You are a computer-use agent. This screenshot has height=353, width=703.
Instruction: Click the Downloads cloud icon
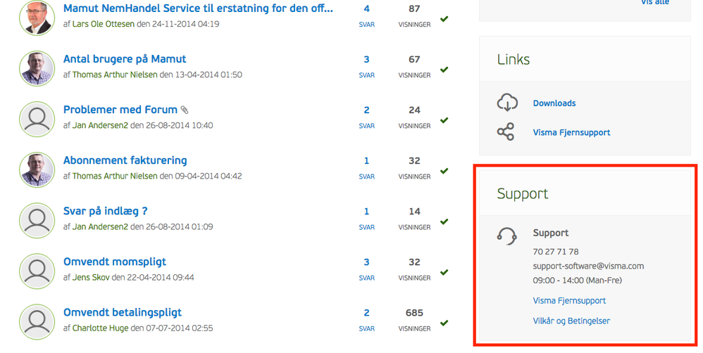click(507, 103)
